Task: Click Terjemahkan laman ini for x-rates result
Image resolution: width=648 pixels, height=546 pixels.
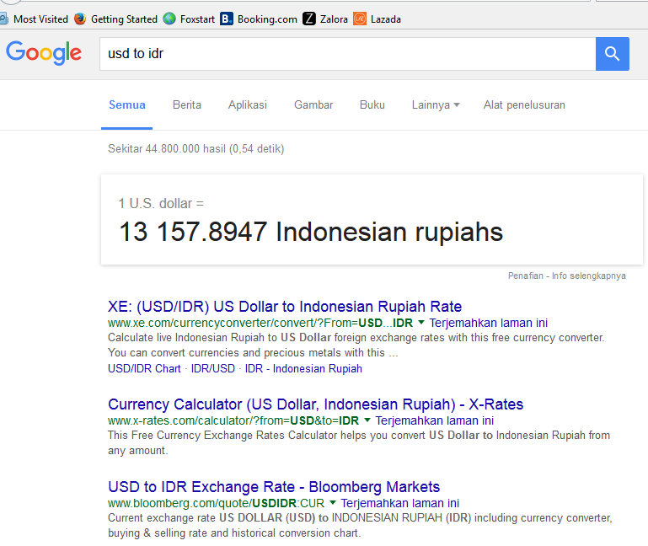Action: coord(434,420)
